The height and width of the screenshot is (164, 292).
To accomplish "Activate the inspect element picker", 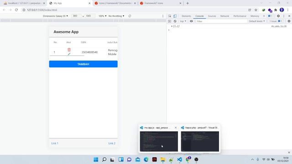I will tap(170, 16).
